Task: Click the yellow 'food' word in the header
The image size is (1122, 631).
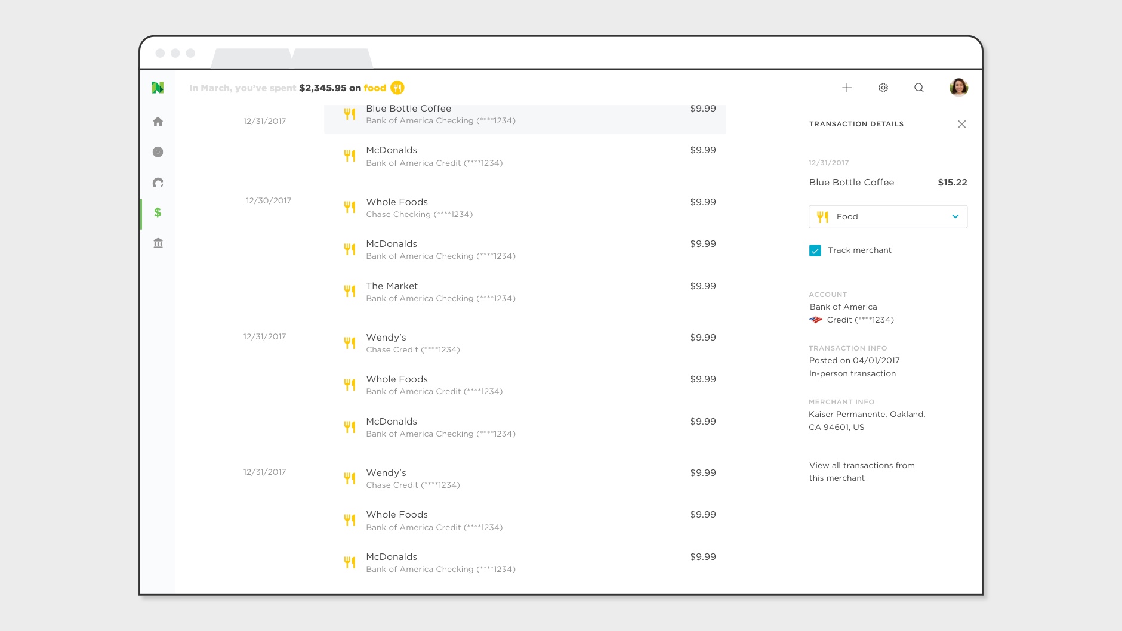Action: coord(375,88)
